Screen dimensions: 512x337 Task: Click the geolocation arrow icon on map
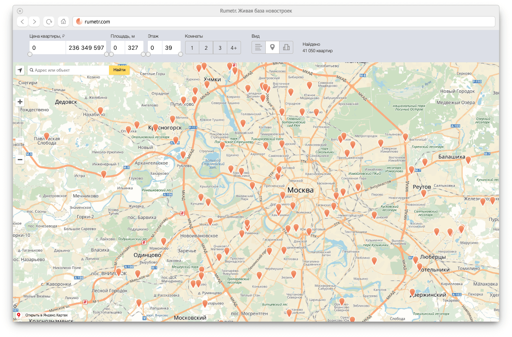pyautogui.click(x=20, y=70)
